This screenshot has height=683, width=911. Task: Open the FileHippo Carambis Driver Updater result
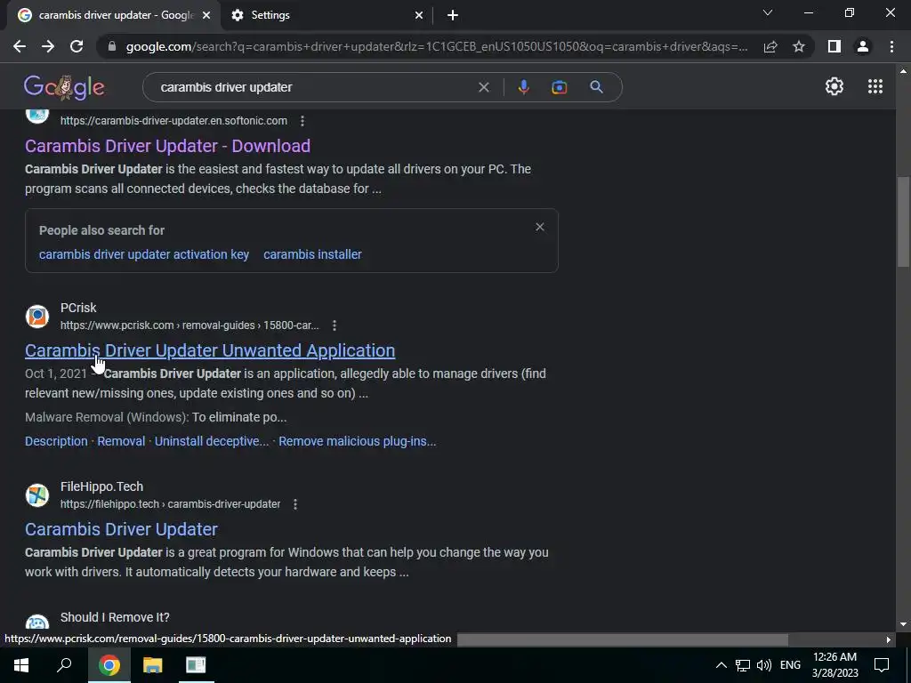pos(121,529)
